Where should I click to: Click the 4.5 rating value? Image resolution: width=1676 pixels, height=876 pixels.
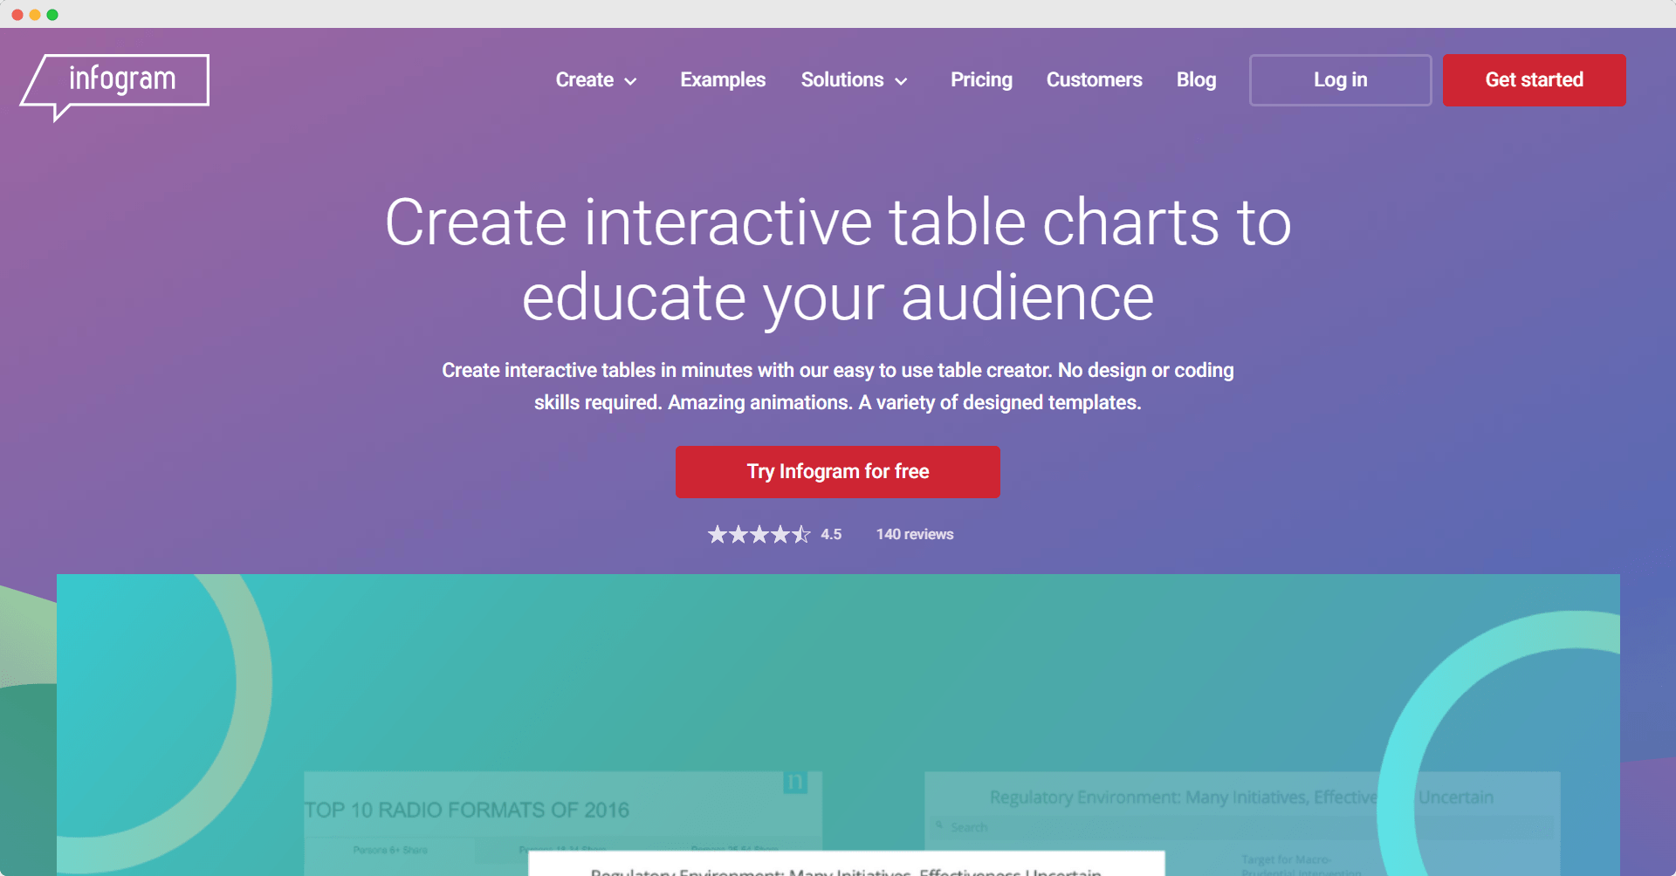[831, 534]
